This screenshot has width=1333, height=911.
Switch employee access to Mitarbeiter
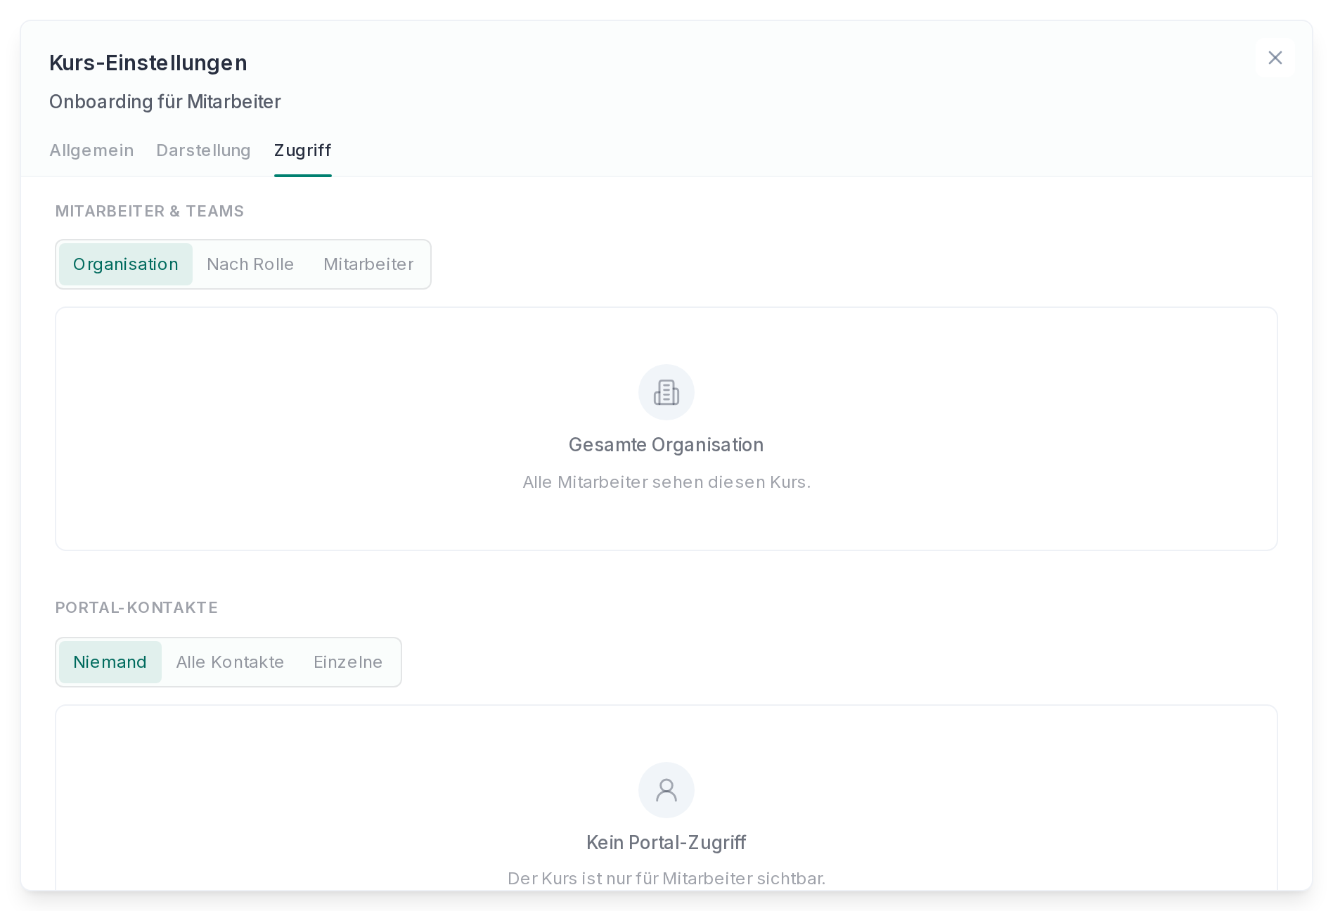pos(368,264)
